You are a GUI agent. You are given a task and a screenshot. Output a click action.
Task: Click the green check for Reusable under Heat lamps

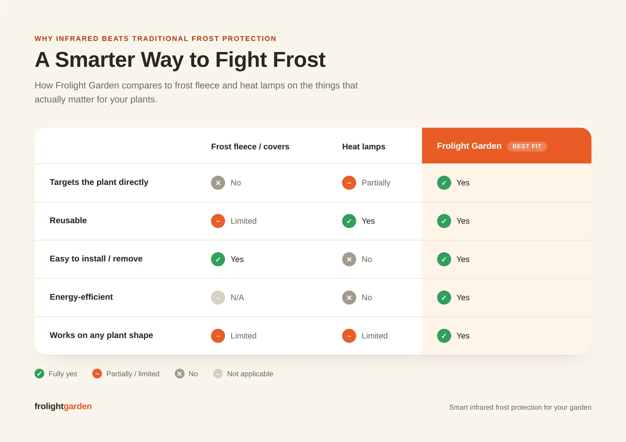[x=349, y=221]
